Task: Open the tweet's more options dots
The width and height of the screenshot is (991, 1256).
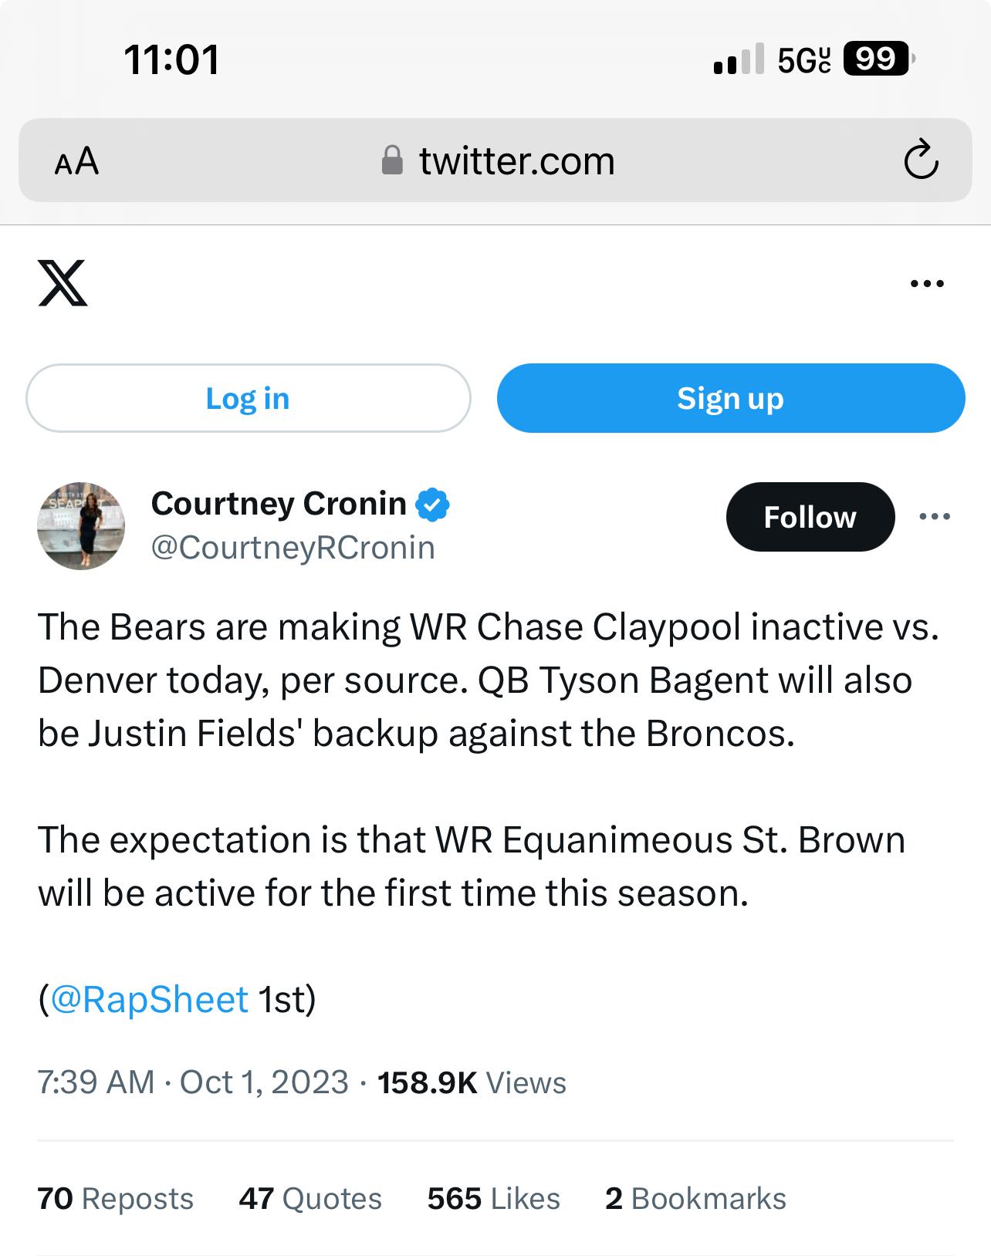Action: [935, 517]
